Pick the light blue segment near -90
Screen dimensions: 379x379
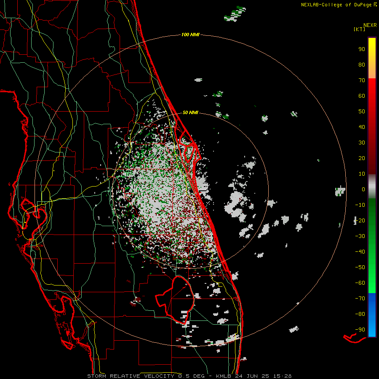tap(372, 329)
